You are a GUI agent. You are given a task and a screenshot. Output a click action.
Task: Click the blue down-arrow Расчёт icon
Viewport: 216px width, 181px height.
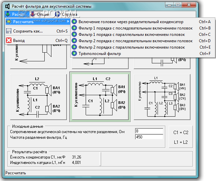pyautogui.click(x=8, y=14)
